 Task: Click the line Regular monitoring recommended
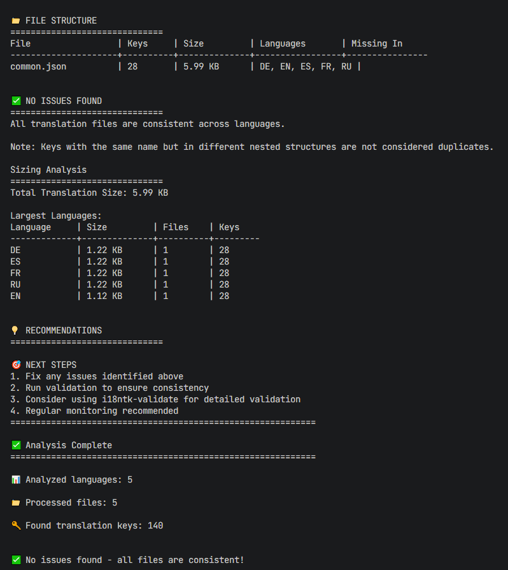point(94,411)
